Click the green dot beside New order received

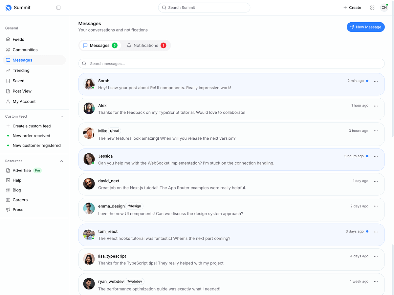click(x=8, y=136)
